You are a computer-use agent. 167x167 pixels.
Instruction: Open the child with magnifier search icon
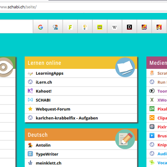click(x=55, y=27)
